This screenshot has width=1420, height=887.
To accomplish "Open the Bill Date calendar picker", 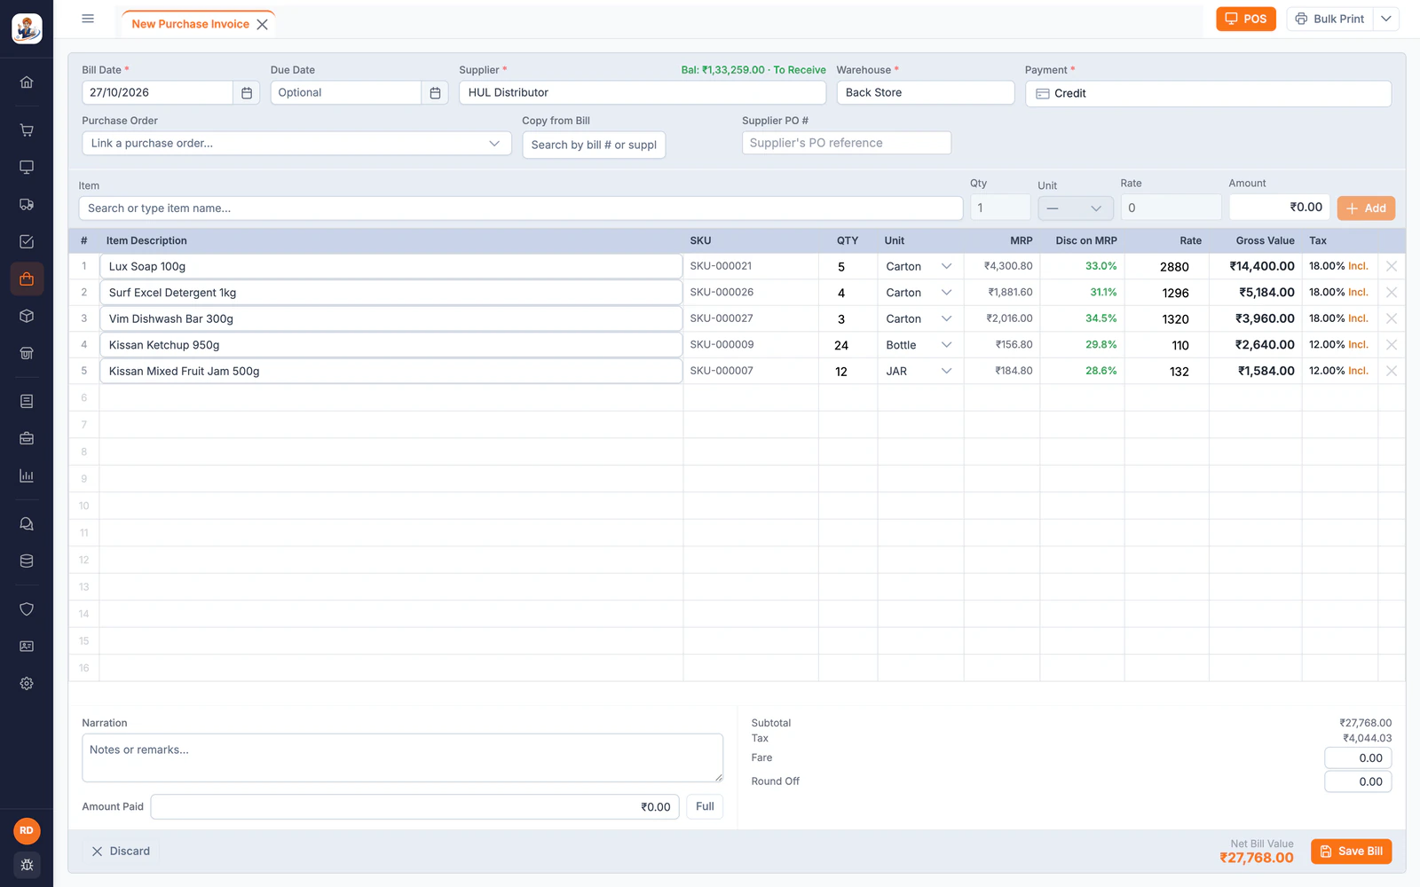I will click(247, 93).
